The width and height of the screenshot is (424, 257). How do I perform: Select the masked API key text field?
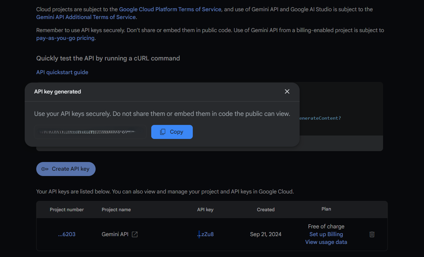[90, 132]
